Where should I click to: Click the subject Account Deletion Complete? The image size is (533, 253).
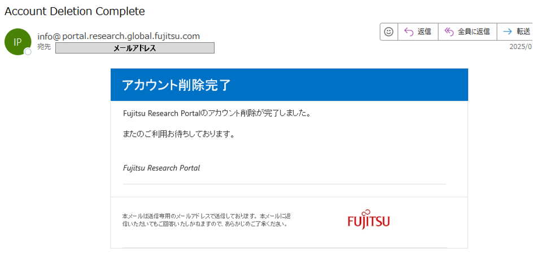point(75,11)
